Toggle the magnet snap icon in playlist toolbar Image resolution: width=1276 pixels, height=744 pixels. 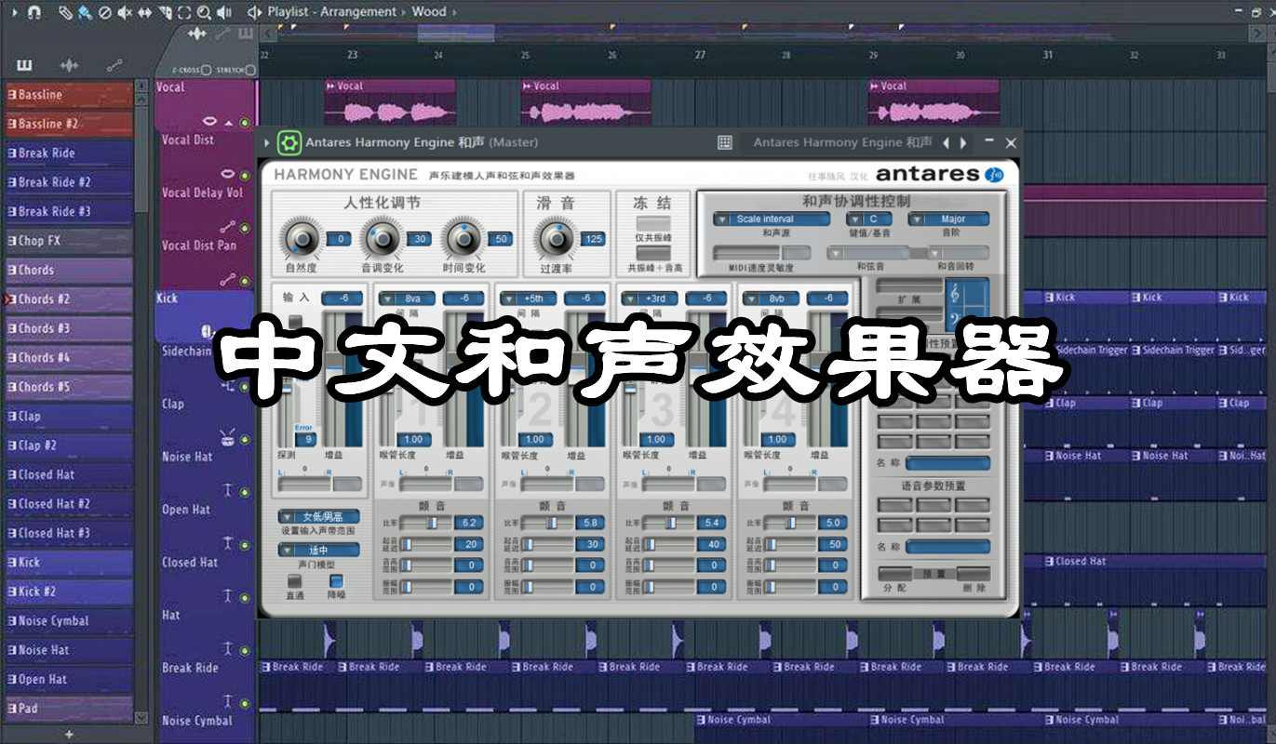(x=34, y=12)
